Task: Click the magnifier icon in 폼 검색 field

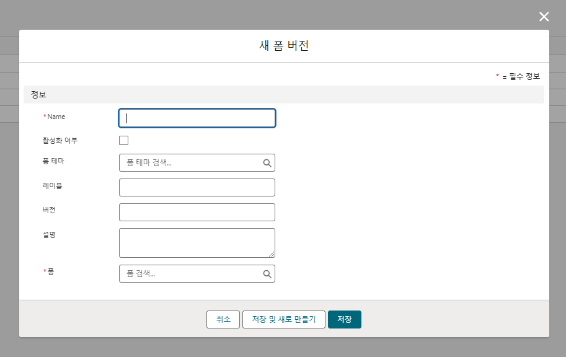Action: pos(267,274)
